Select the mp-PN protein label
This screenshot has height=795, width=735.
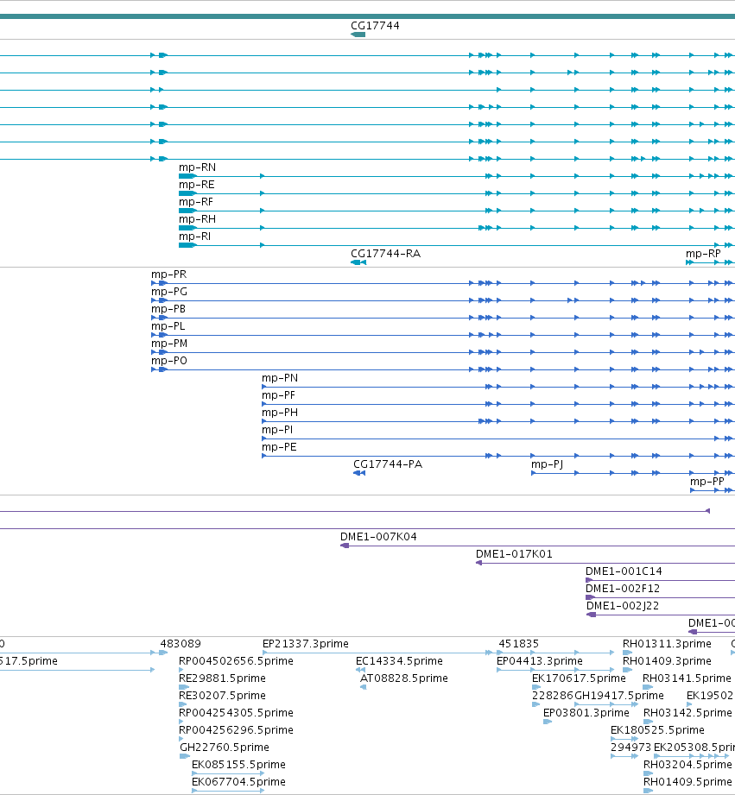pos(280,378)
